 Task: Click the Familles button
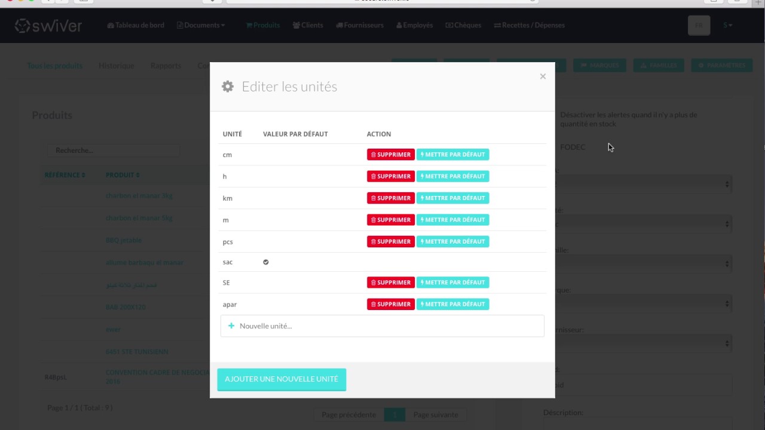(659, 66)
